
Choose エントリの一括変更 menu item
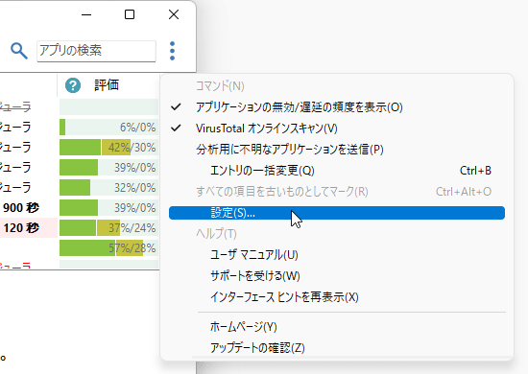point(337,171)
